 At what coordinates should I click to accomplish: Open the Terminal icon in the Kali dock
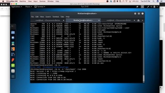coord(13,27)
